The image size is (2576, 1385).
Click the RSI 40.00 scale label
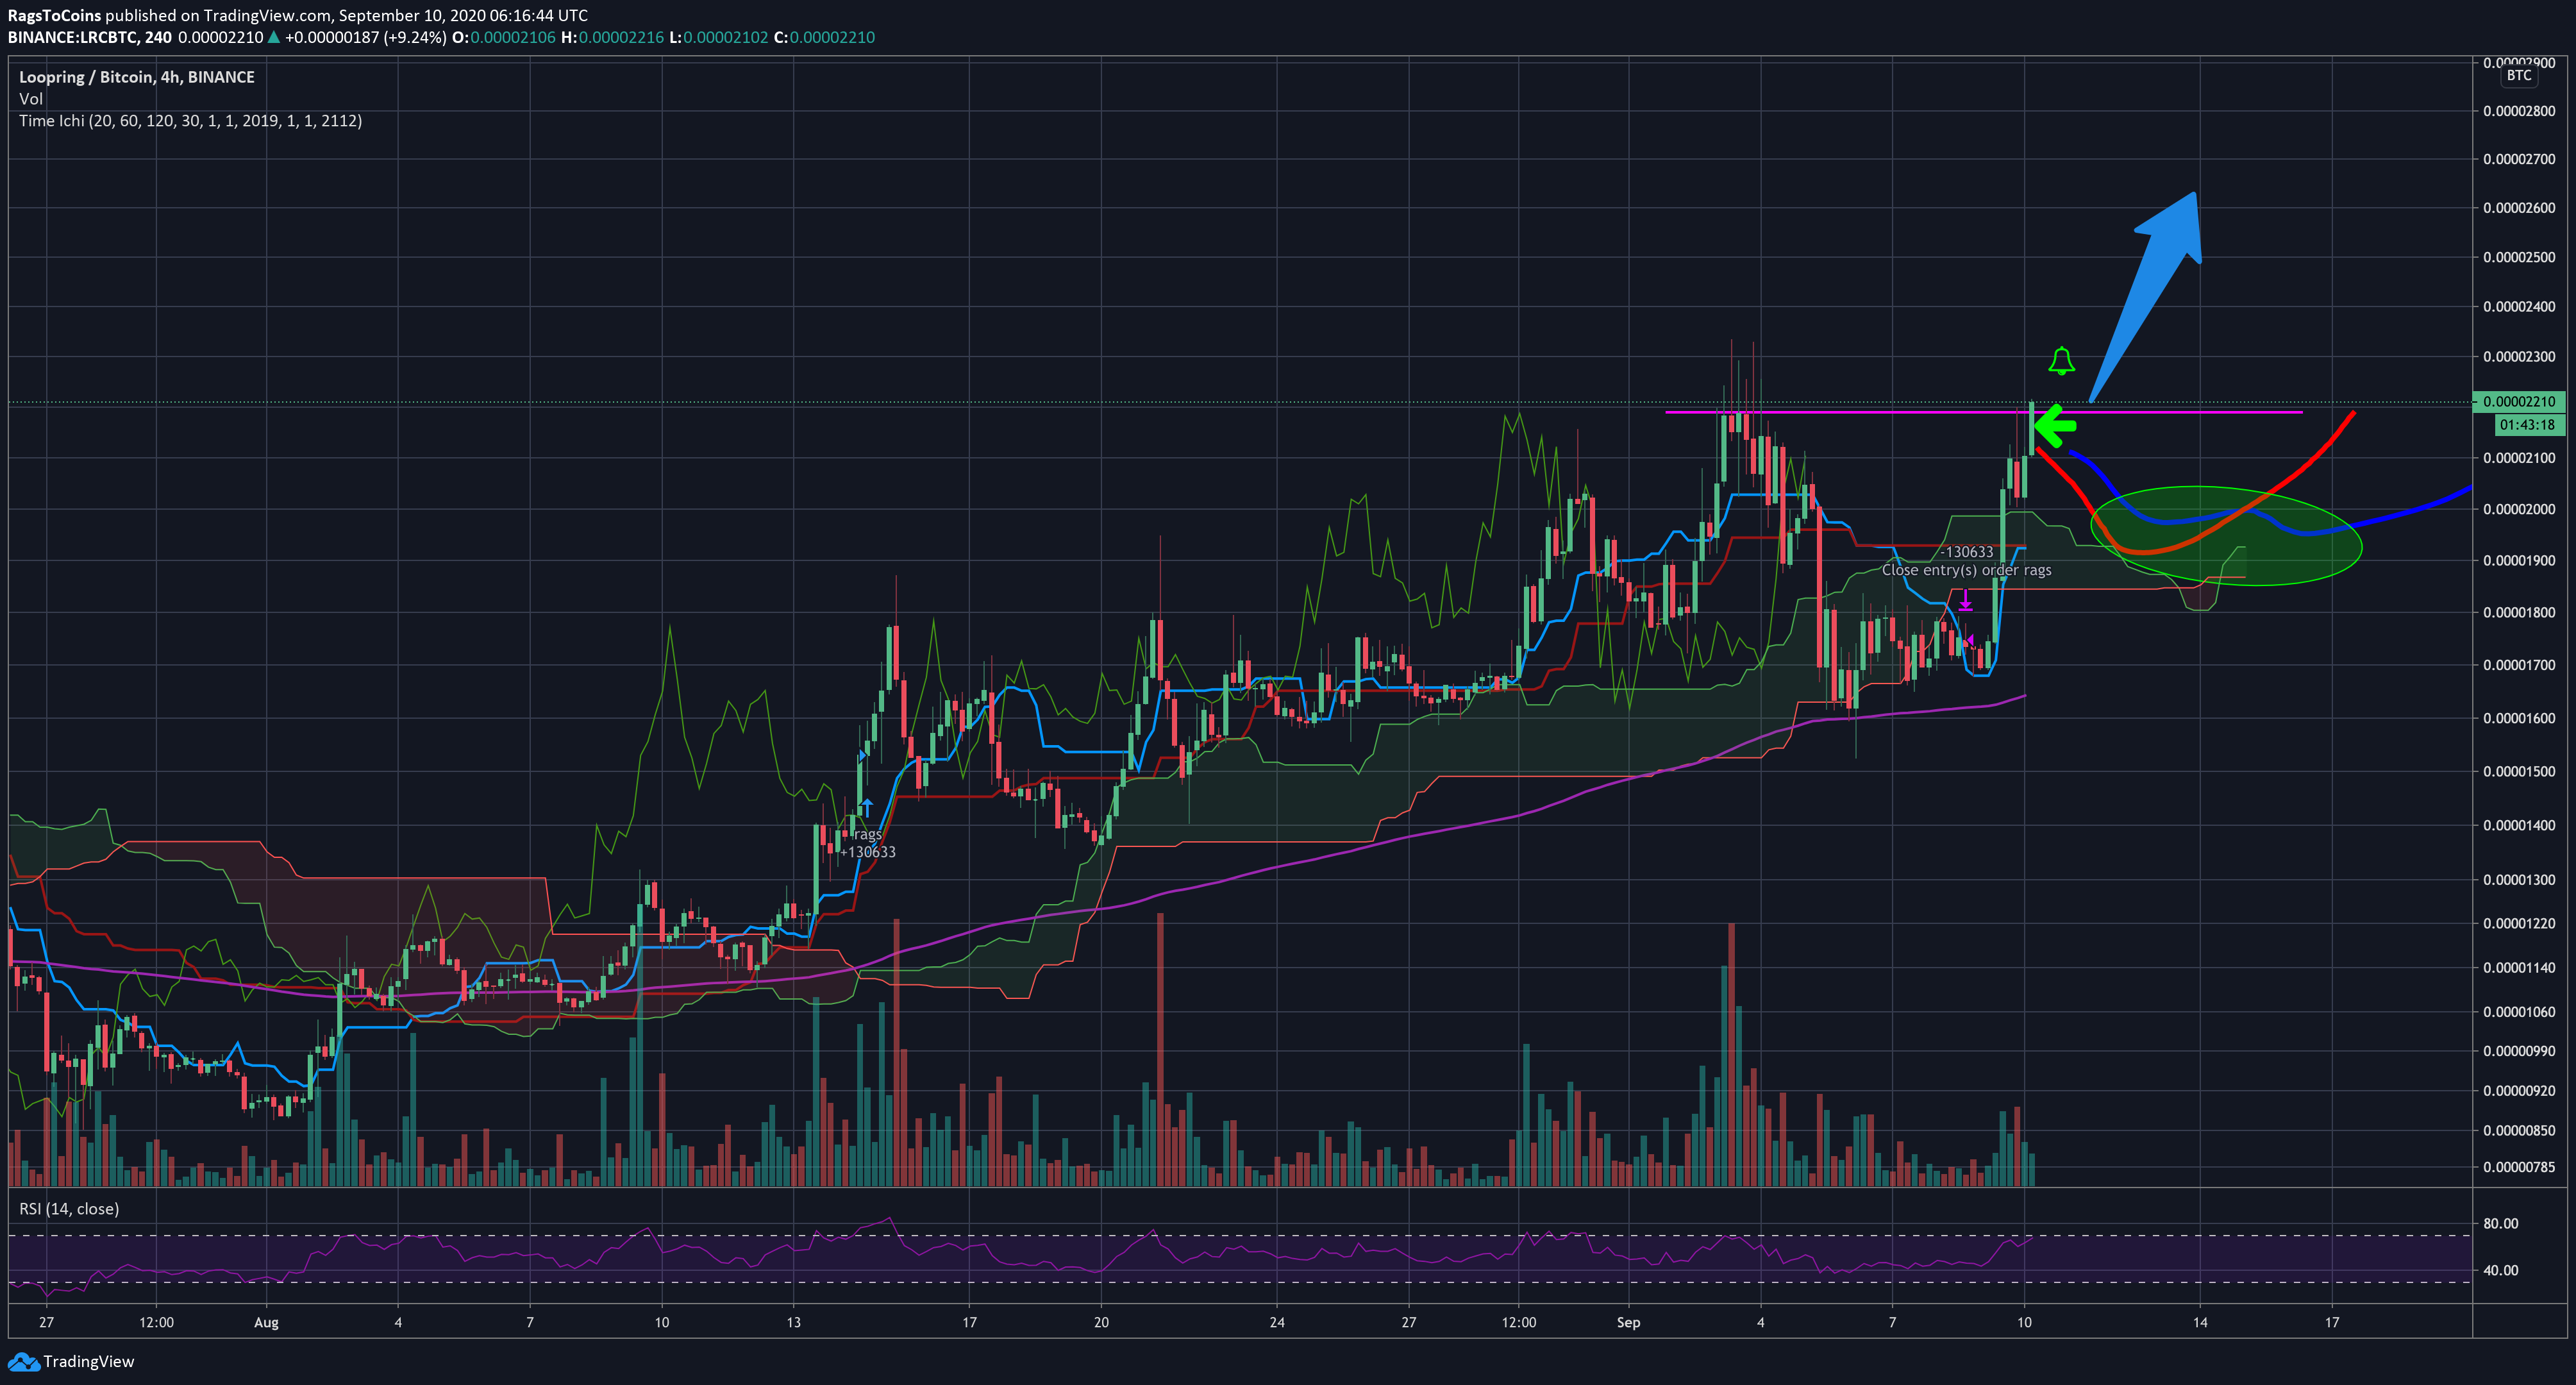(2501, 1271)
